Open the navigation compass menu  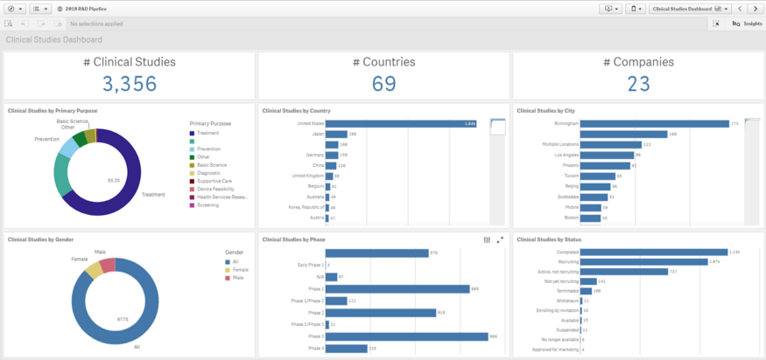(x=15, y=9)
